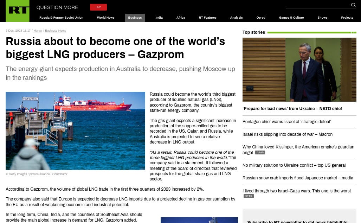Click the partially visible image at bottom of article
The height and width of the screenshot is (223, 361).
point(199,220)
